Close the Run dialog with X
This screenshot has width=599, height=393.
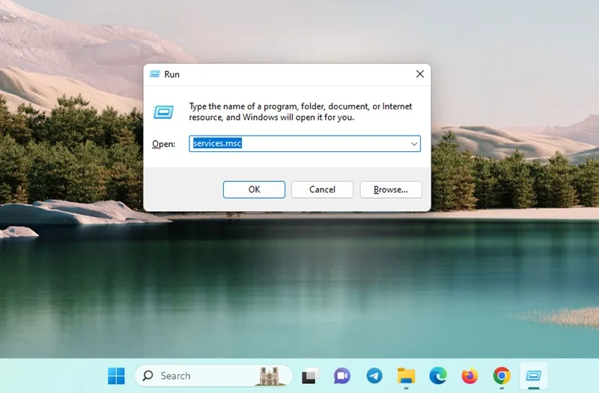(420, 74)
